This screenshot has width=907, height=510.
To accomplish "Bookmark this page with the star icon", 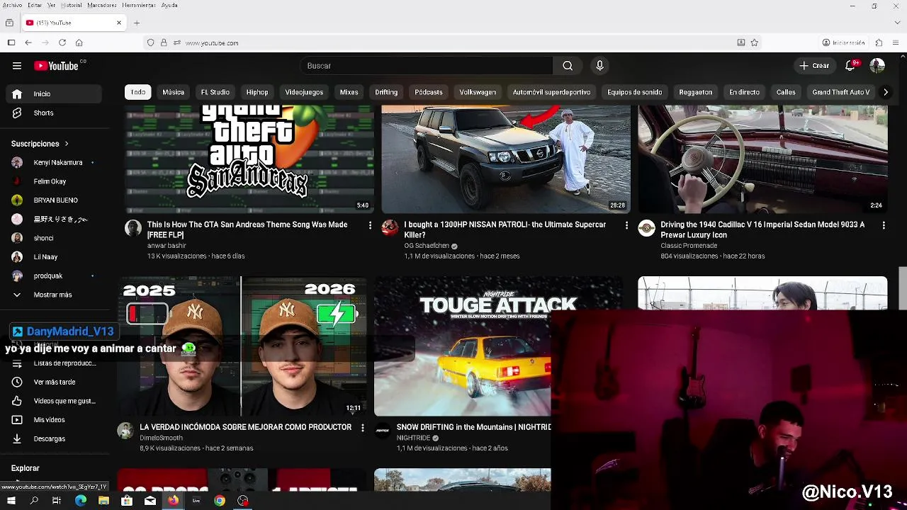I will (x=755, y=42).
